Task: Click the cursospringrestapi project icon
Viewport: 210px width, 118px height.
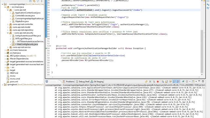Action: 5,4
